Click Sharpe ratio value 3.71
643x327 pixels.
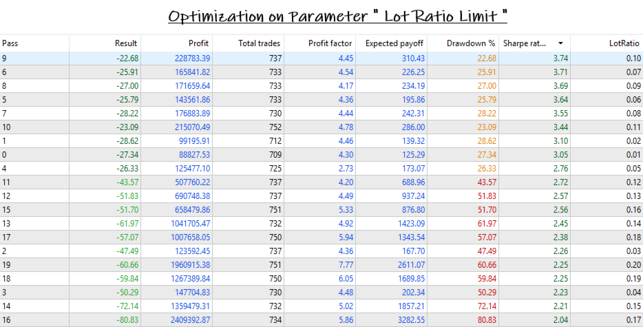pyautogui.click(x=560, y=72)
